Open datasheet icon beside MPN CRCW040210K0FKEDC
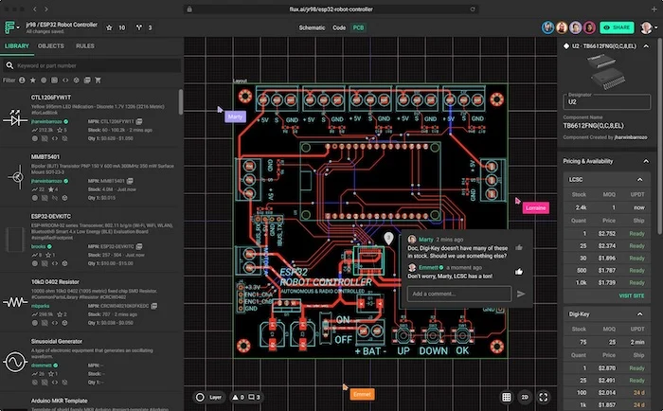The width and height of the screenshot is (663, 411). (153, 306)
